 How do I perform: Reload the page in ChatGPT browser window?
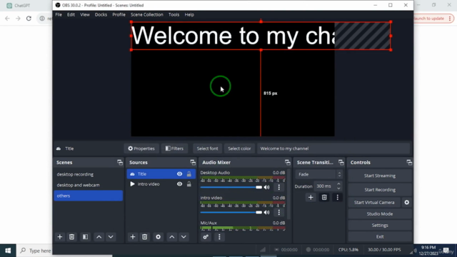point(29,19)
